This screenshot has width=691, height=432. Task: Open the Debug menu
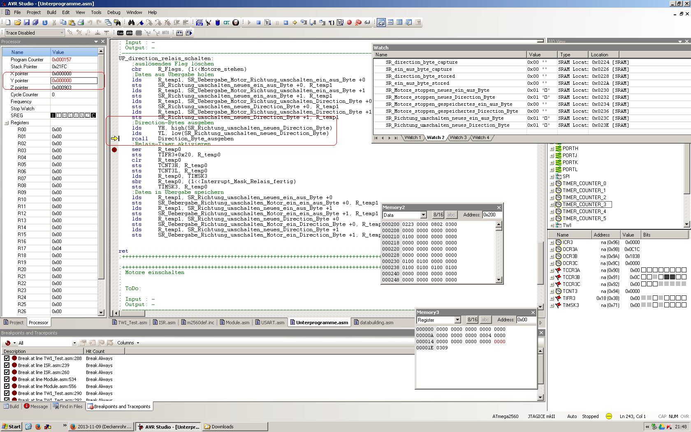click(114, 12)
